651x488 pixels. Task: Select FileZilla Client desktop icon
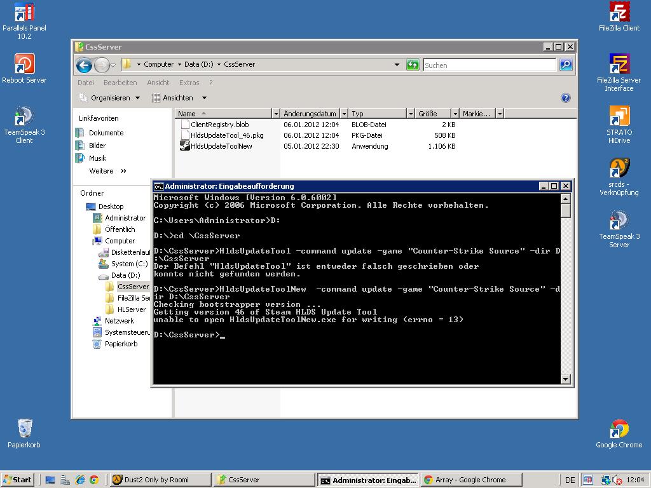pyautogui.click(x=619, y=17)
